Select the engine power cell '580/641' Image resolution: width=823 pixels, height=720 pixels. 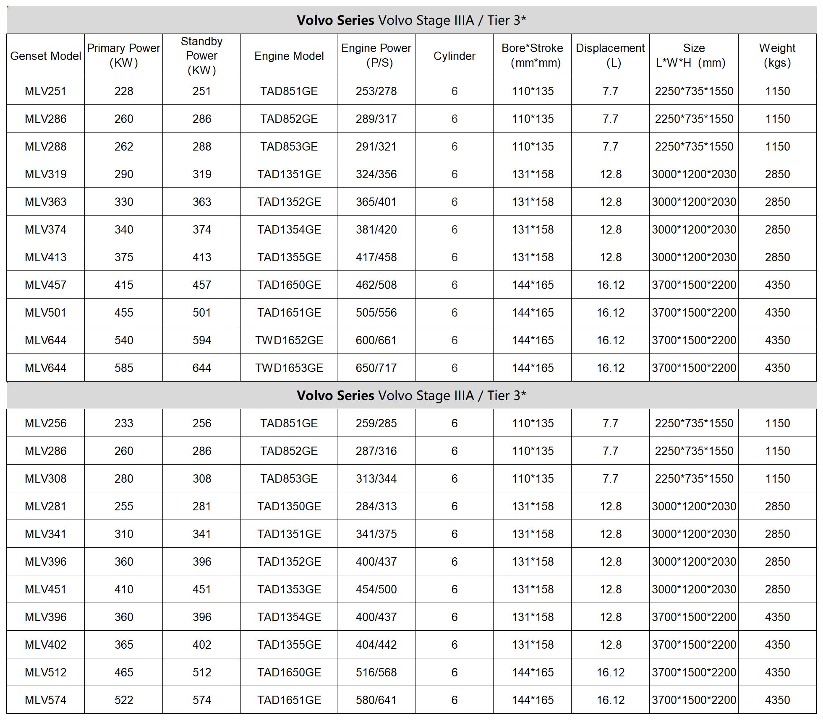point(376,700)
